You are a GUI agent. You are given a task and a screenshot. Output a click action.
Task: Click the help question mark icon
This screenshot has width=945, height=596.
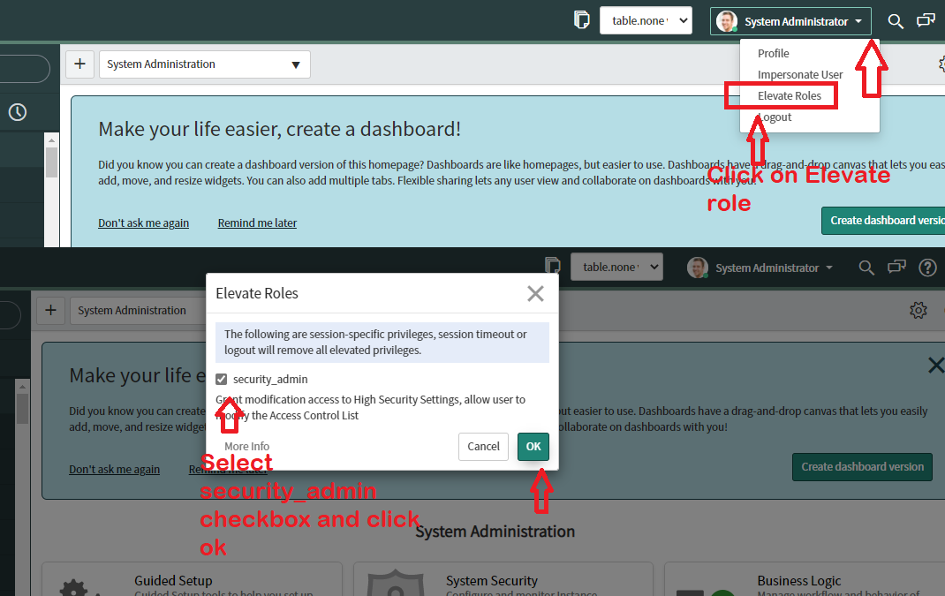coord(927,267)
